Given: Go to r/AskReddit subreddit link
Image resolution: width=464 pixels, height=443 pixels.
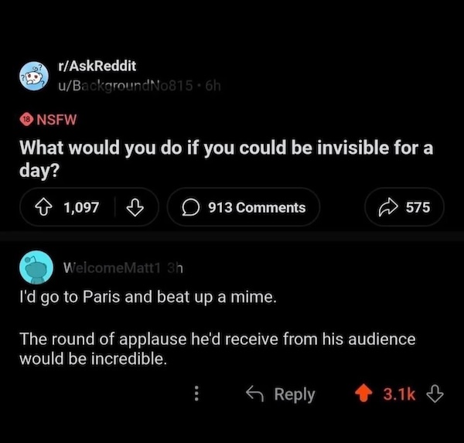Looking at the screenshot, I should coord(97,66).
